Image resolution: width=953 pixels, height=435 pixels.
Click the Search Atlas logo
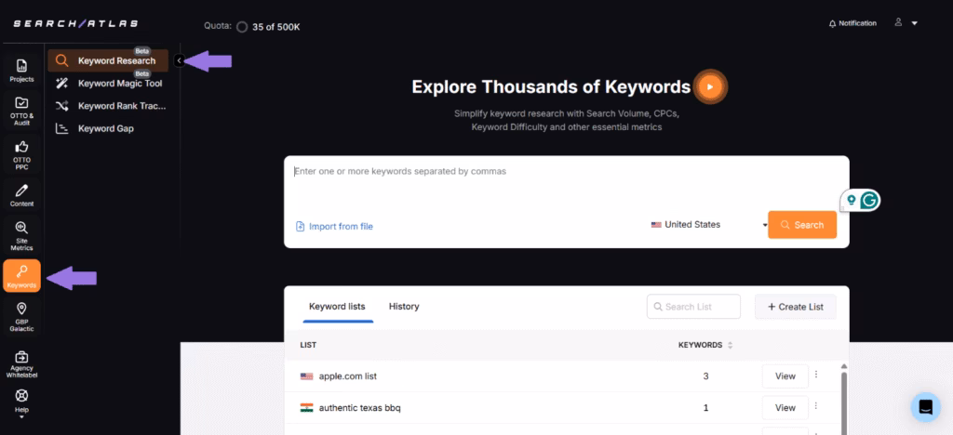76,23
